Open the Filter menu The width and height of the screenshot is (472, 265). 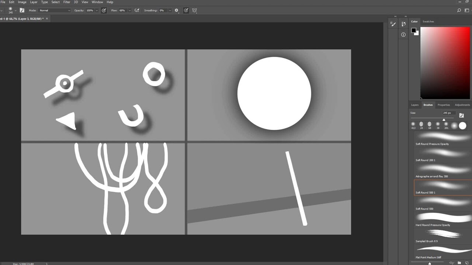[66, 2]
